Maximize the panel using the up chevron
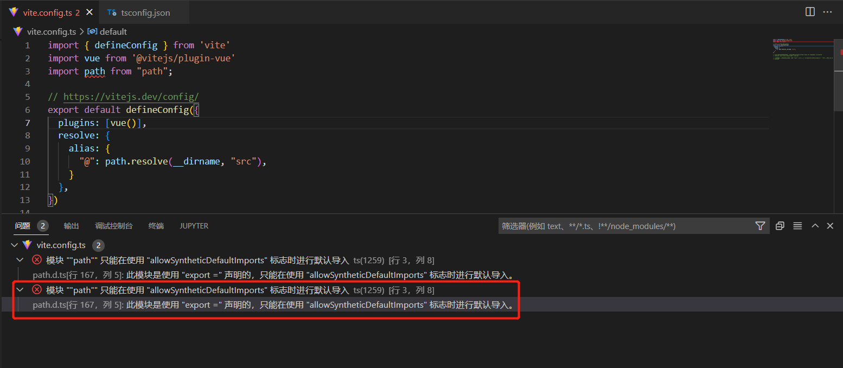Viewport: 843px width, 368px height. pos(815,226)
